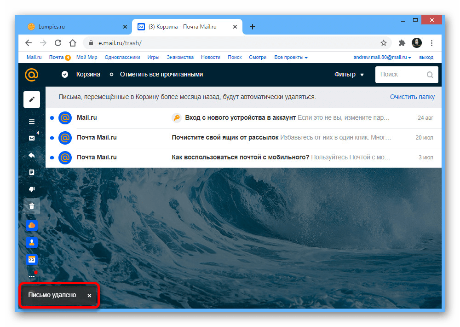Image resolution: width=460 pixels, height=327 pixels.
Task: Open Contacts via the person icon
Action: [31, 242]
